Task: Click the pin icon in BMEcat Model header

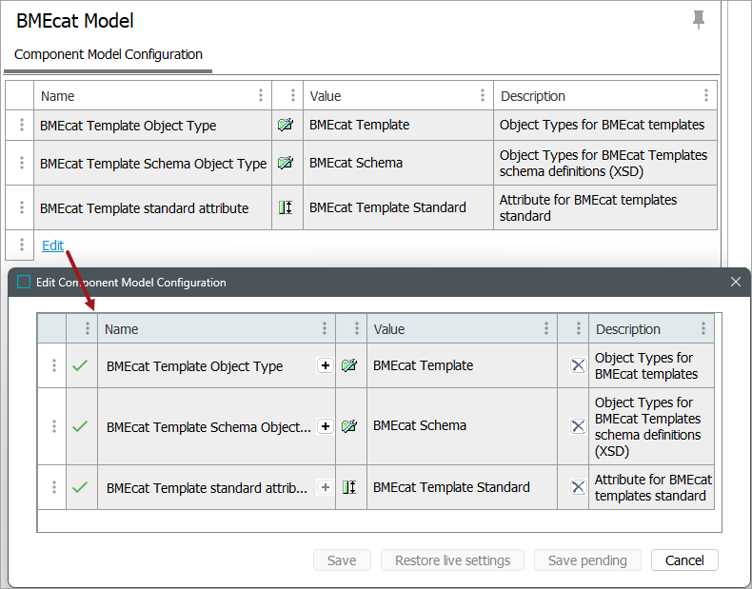Action: [x=699, y=20]
